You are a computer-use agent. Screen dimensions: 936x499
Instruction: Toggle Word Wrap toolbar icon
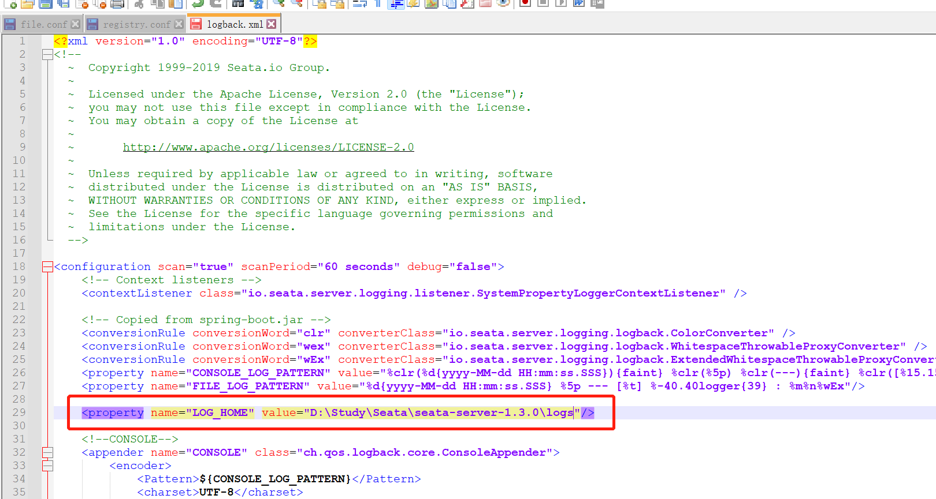pos(359,3)
